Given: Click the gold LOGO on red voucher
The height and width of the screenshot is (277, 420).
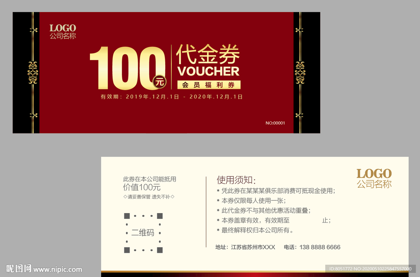Looking at the screenshot, I should tap(63, 28).
